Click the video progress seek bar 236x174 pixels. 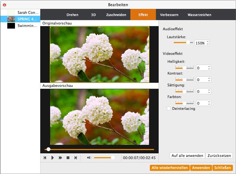[x=100, y=149]
